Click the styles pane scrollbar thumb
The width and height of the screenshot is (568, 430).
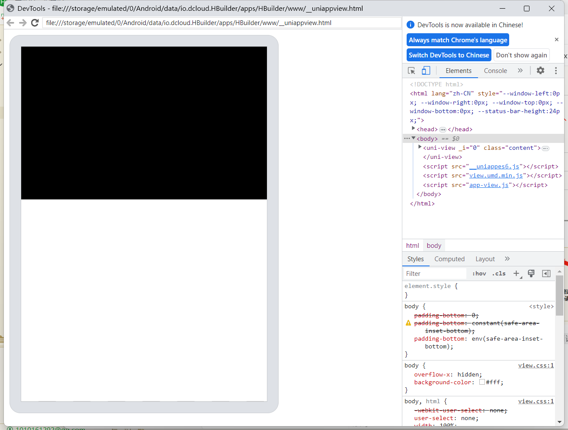pyautogui.click(x=559, y=295)
